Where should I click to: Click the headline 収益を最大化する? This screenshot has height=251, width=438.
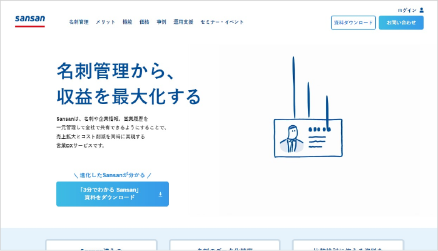(x=129, y=97)
